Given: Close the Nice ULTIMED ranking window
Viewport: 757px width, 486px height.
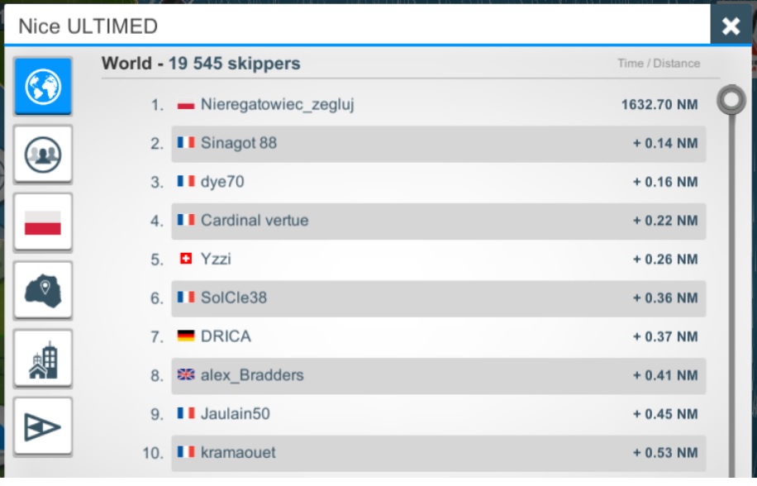Looking at the screenshot, I should coord(731,26).
